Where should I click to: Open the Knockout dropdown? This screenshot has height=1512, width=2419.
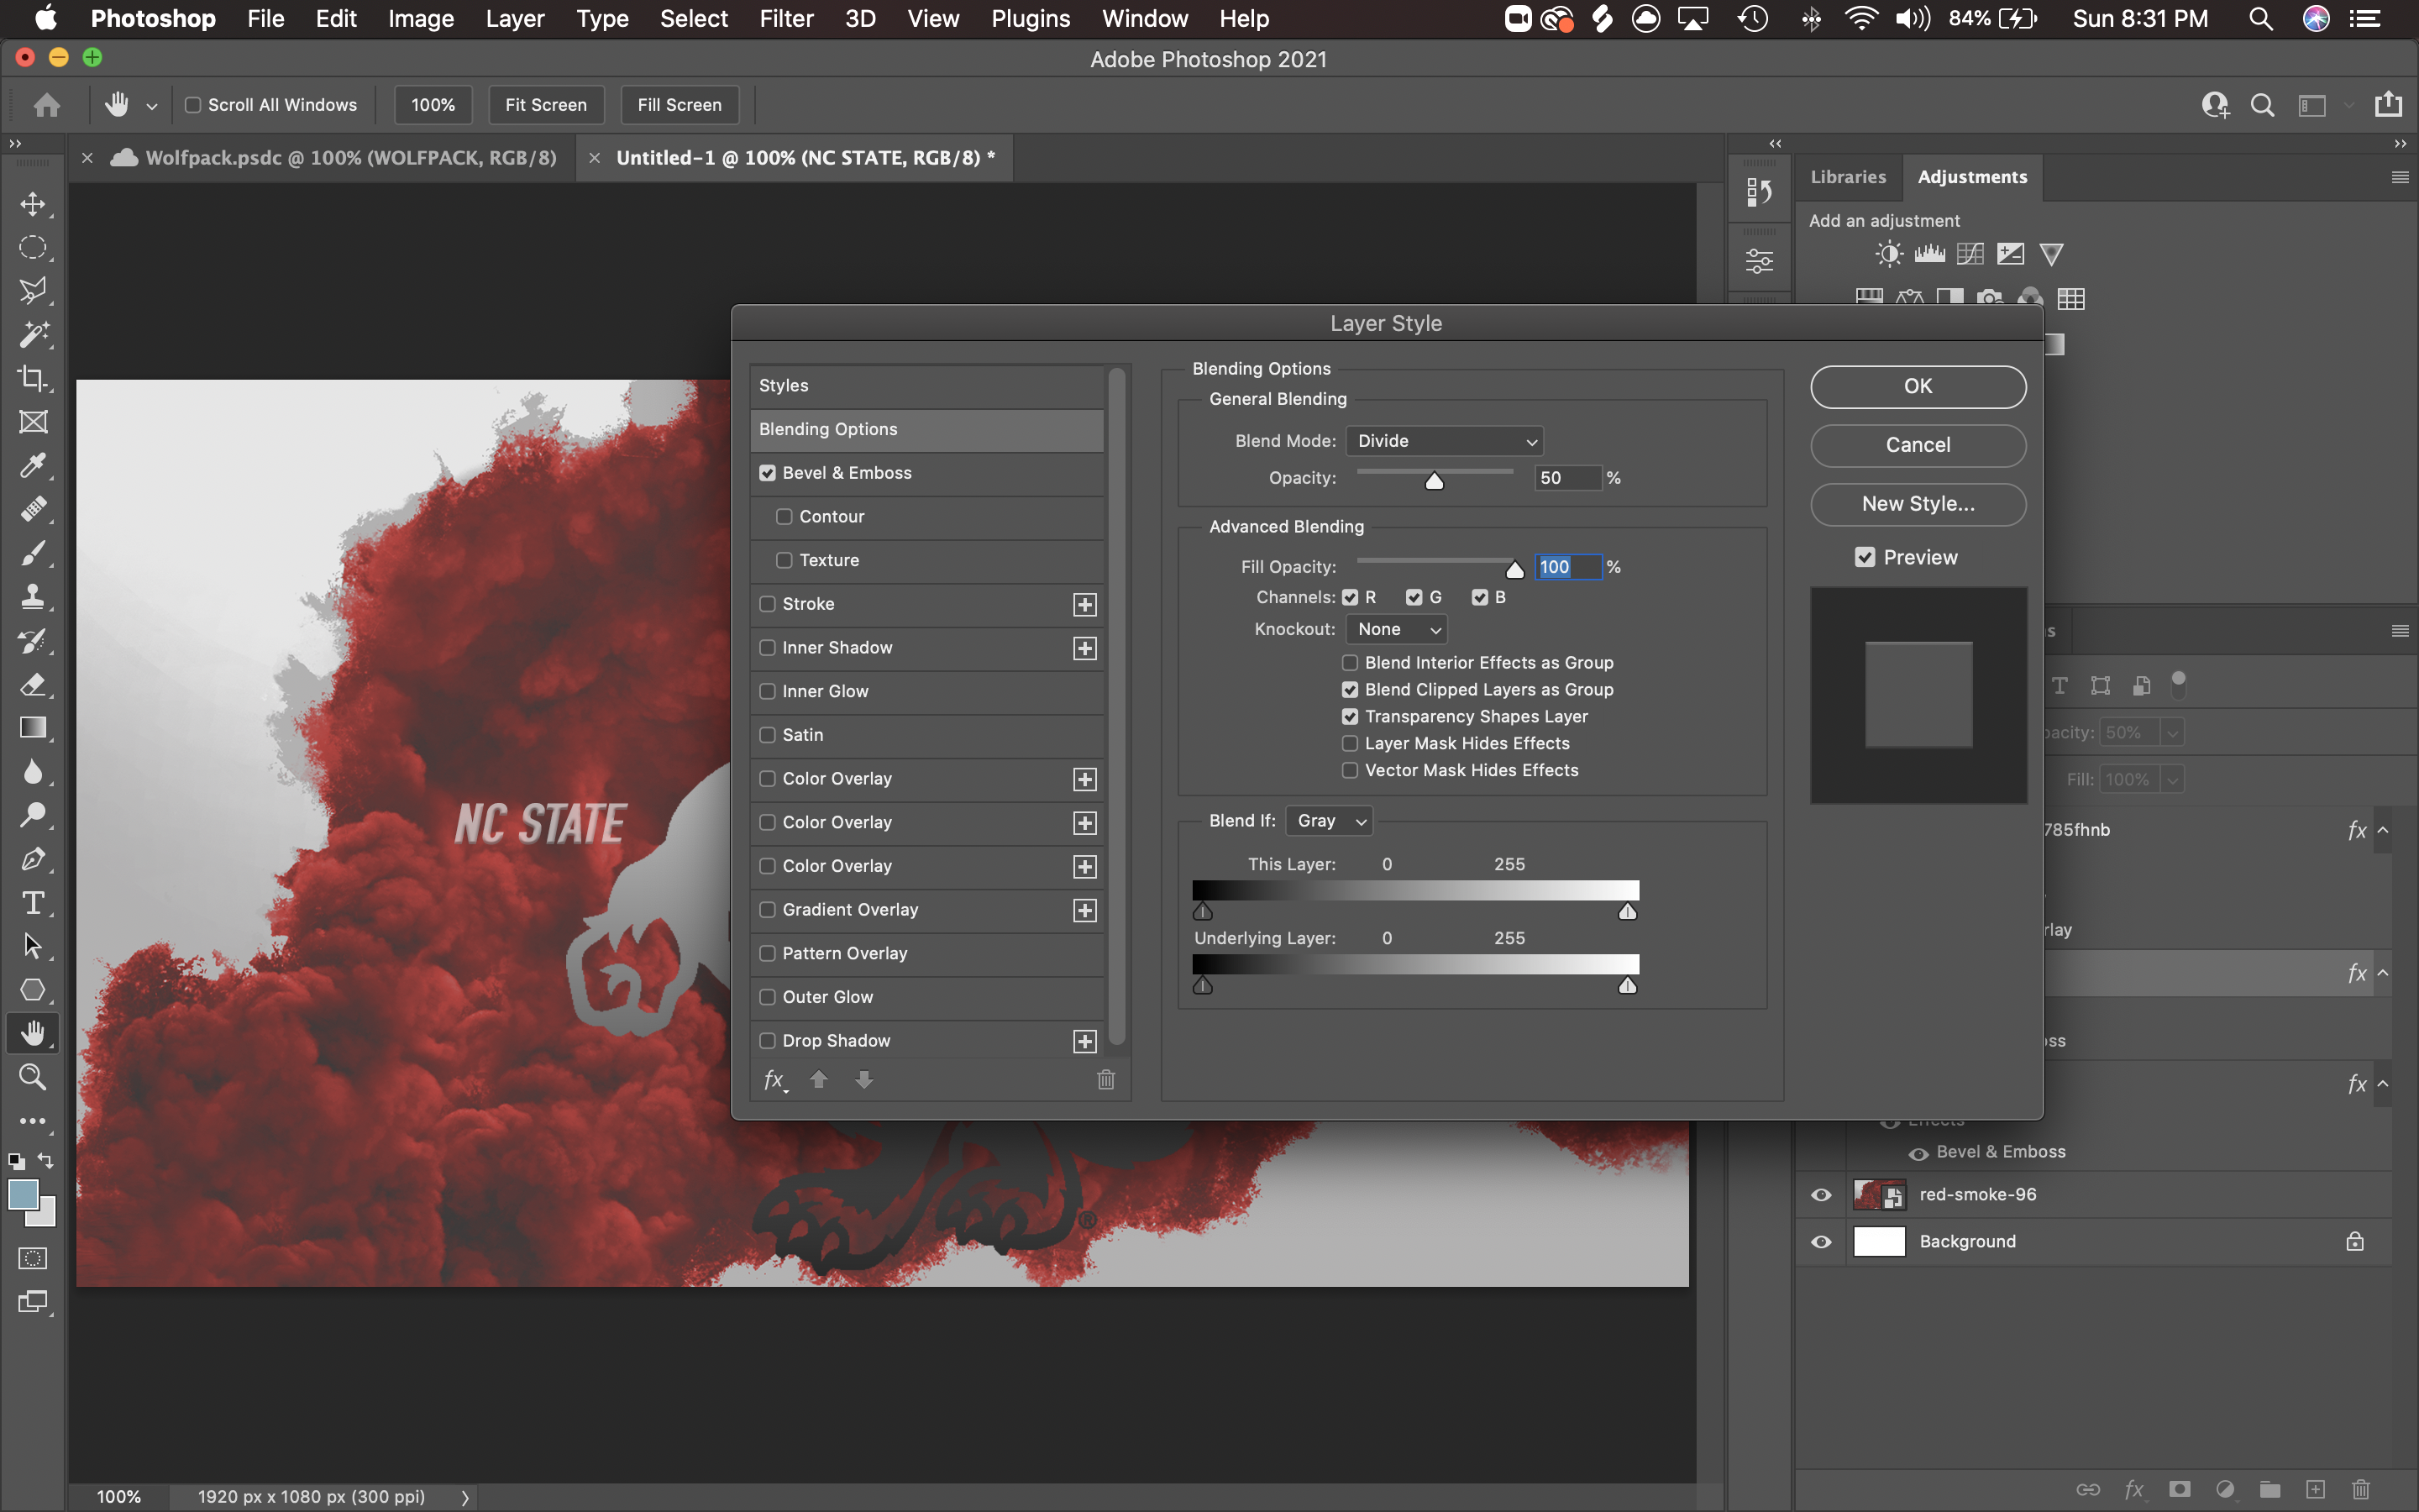[1397, 629]
